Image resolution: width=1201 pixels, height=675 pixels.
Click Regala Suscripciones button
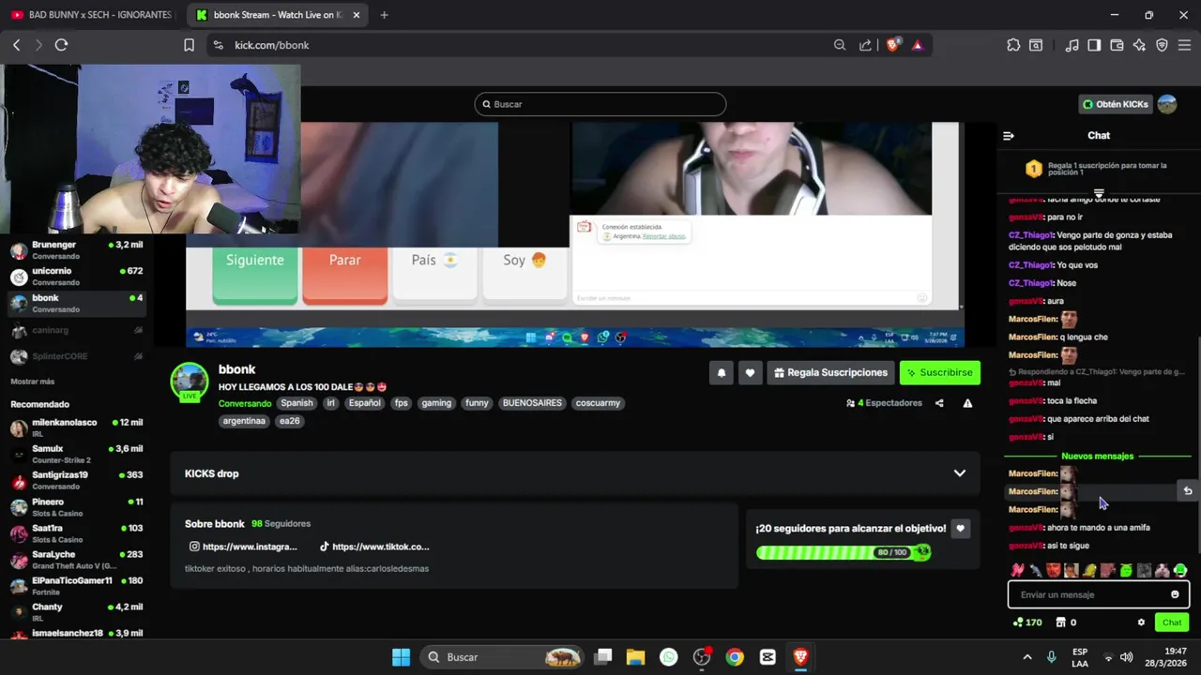pyautogui.click(x=830, y=373)
